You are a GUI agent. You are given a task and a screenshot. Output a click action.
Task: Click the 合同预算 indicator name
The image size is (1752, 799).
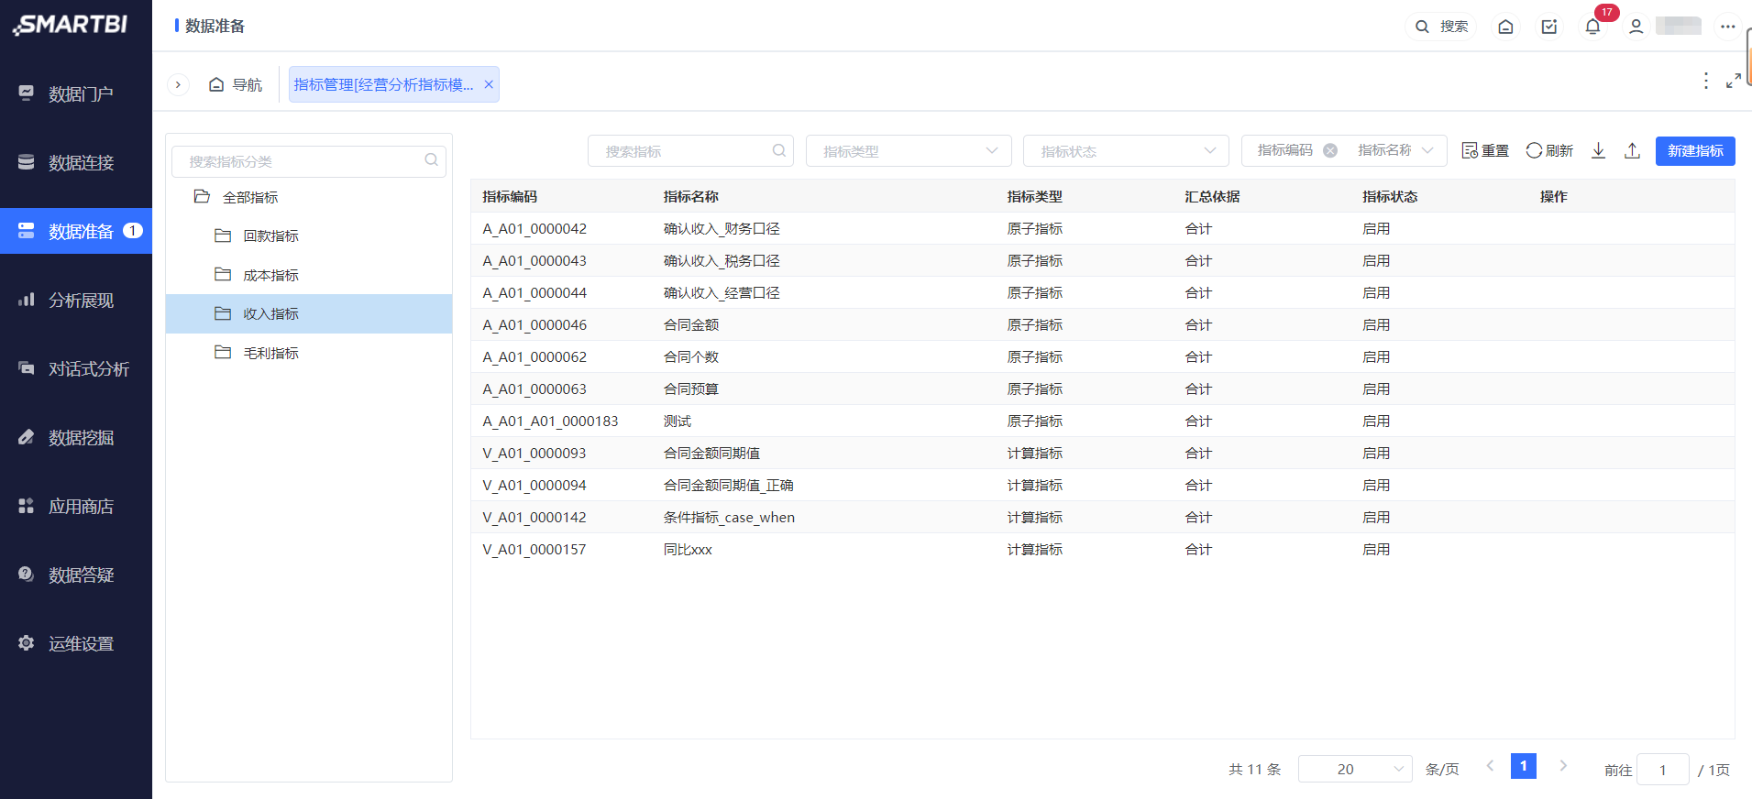click(x=691, y=389)
